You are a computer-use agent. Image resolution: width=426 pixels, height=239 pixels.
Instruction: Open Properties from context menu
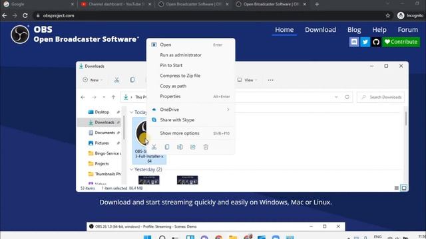coord(191,96)
